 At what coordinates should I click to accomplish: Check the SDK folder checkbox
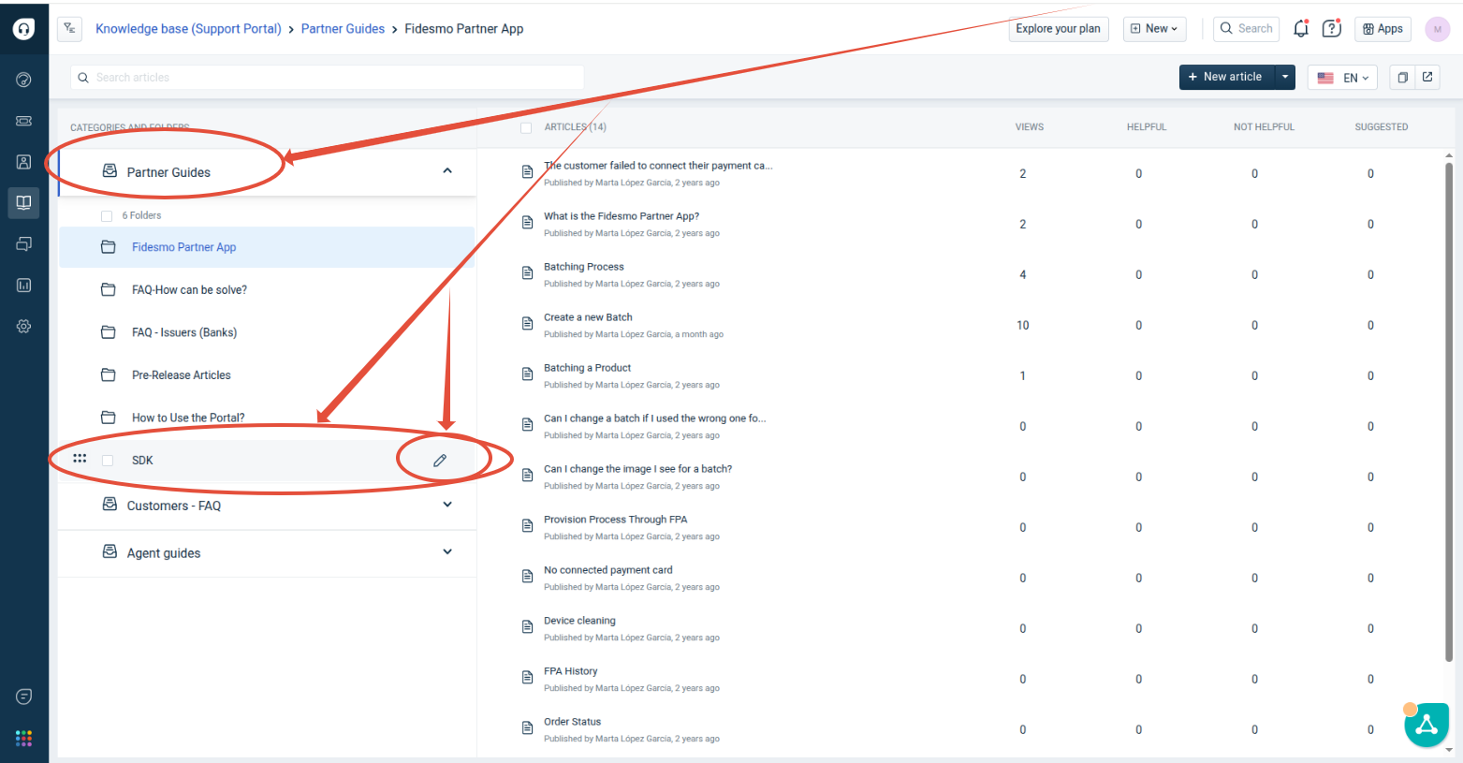[x=108, y=461]
